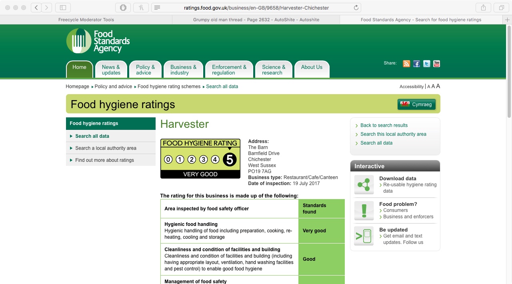Image resolution: width=512 pixels, height=284 pixels.
Task: Click the Food Standards Agency logo
Action: tap(98, 41)
